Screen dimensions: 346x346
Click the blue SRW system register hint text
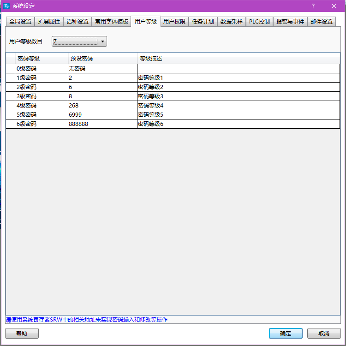click(87, 320)
